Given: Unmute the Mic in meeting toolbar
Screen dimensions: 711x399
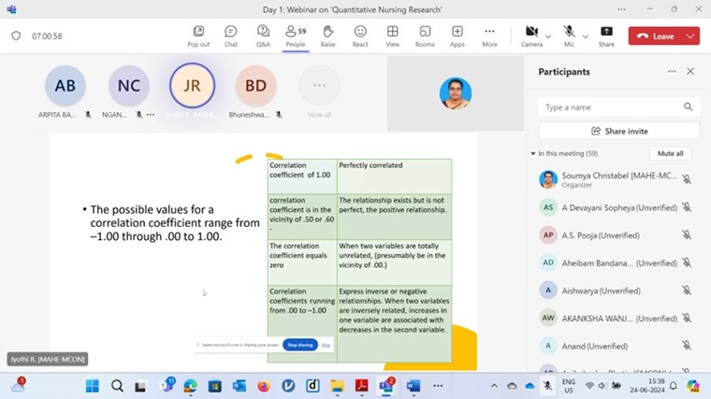Looking at the screenshot, I should pyautogui.click(x=569, y=36).
